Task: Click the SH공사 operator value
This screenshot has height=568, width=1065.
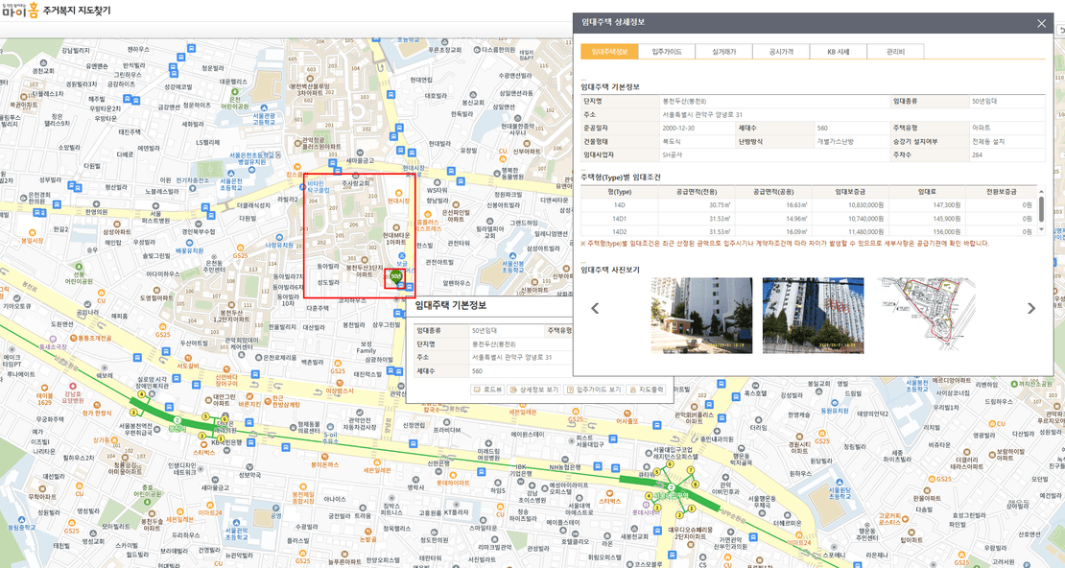Action: (x=673, y=154)
